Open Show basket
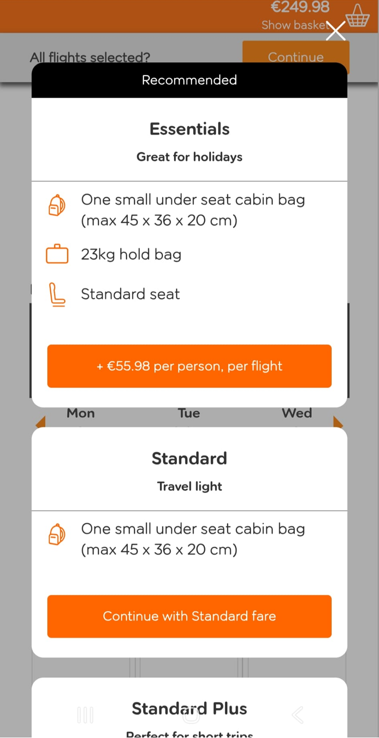Image resolution: width=379 pixels, height=738 pixels. (294, 25)
